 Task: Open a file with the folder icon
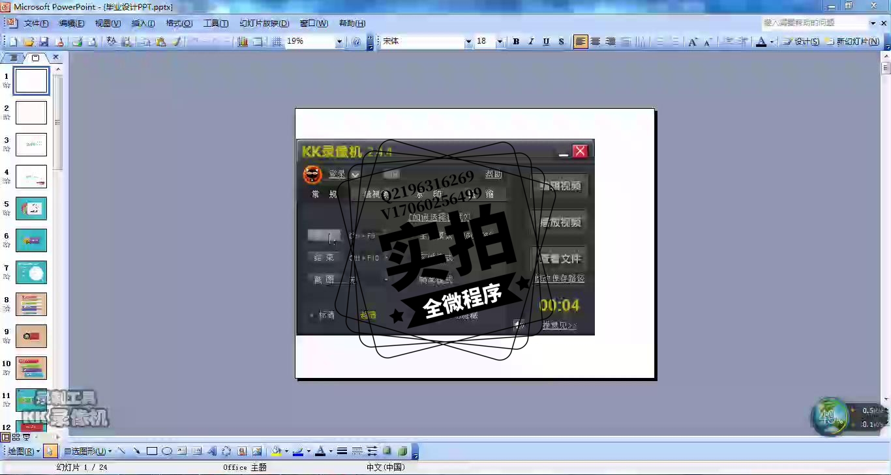tap(29, 42)
